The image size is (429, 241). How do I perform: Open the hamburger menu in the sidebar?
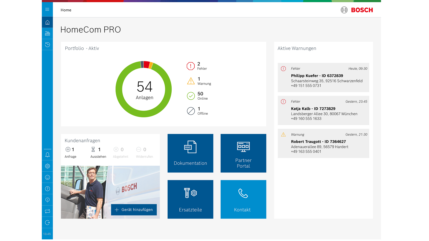[x=47, y=9]
